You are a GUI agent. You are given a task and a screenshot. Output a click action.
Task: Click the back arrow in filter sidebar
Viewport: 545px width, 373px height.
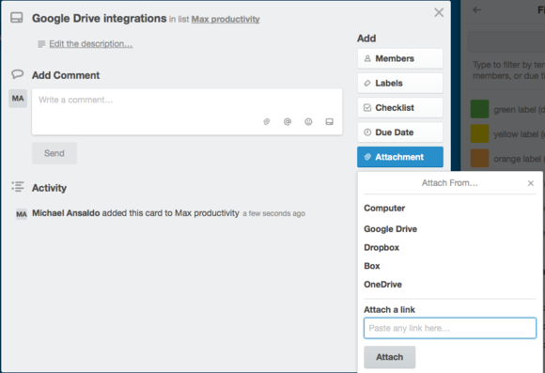click(476, 9)
